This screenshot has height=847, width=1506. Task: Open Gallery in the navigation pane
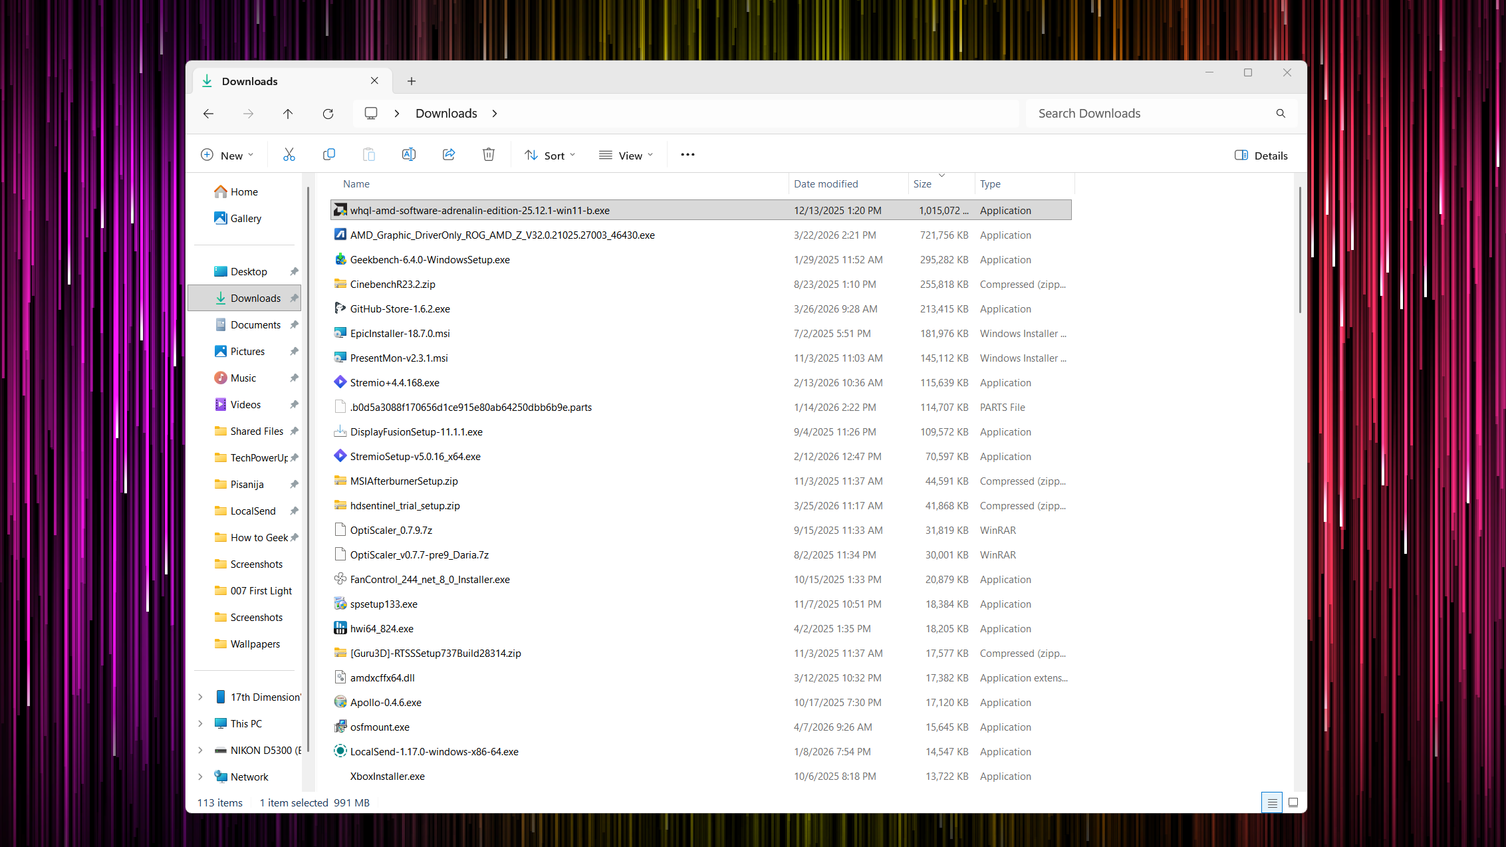244,218
